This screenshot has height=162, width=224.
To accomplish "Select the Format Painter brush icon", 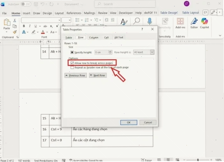I will pos(15,32).
